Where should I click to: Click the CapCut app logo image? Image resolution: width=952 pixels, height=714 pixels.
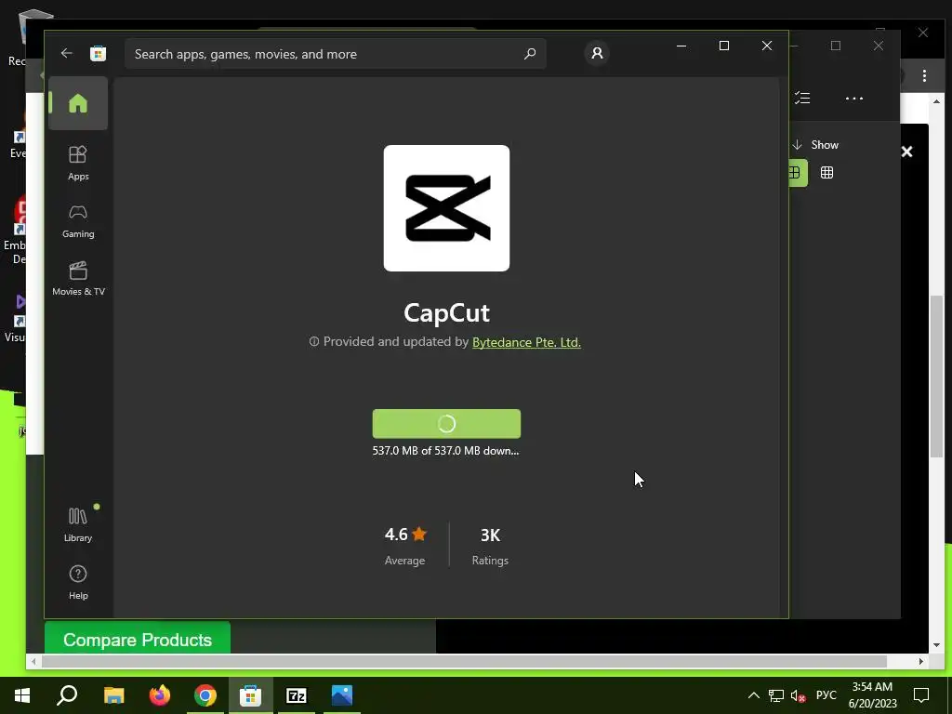point(446,207)
